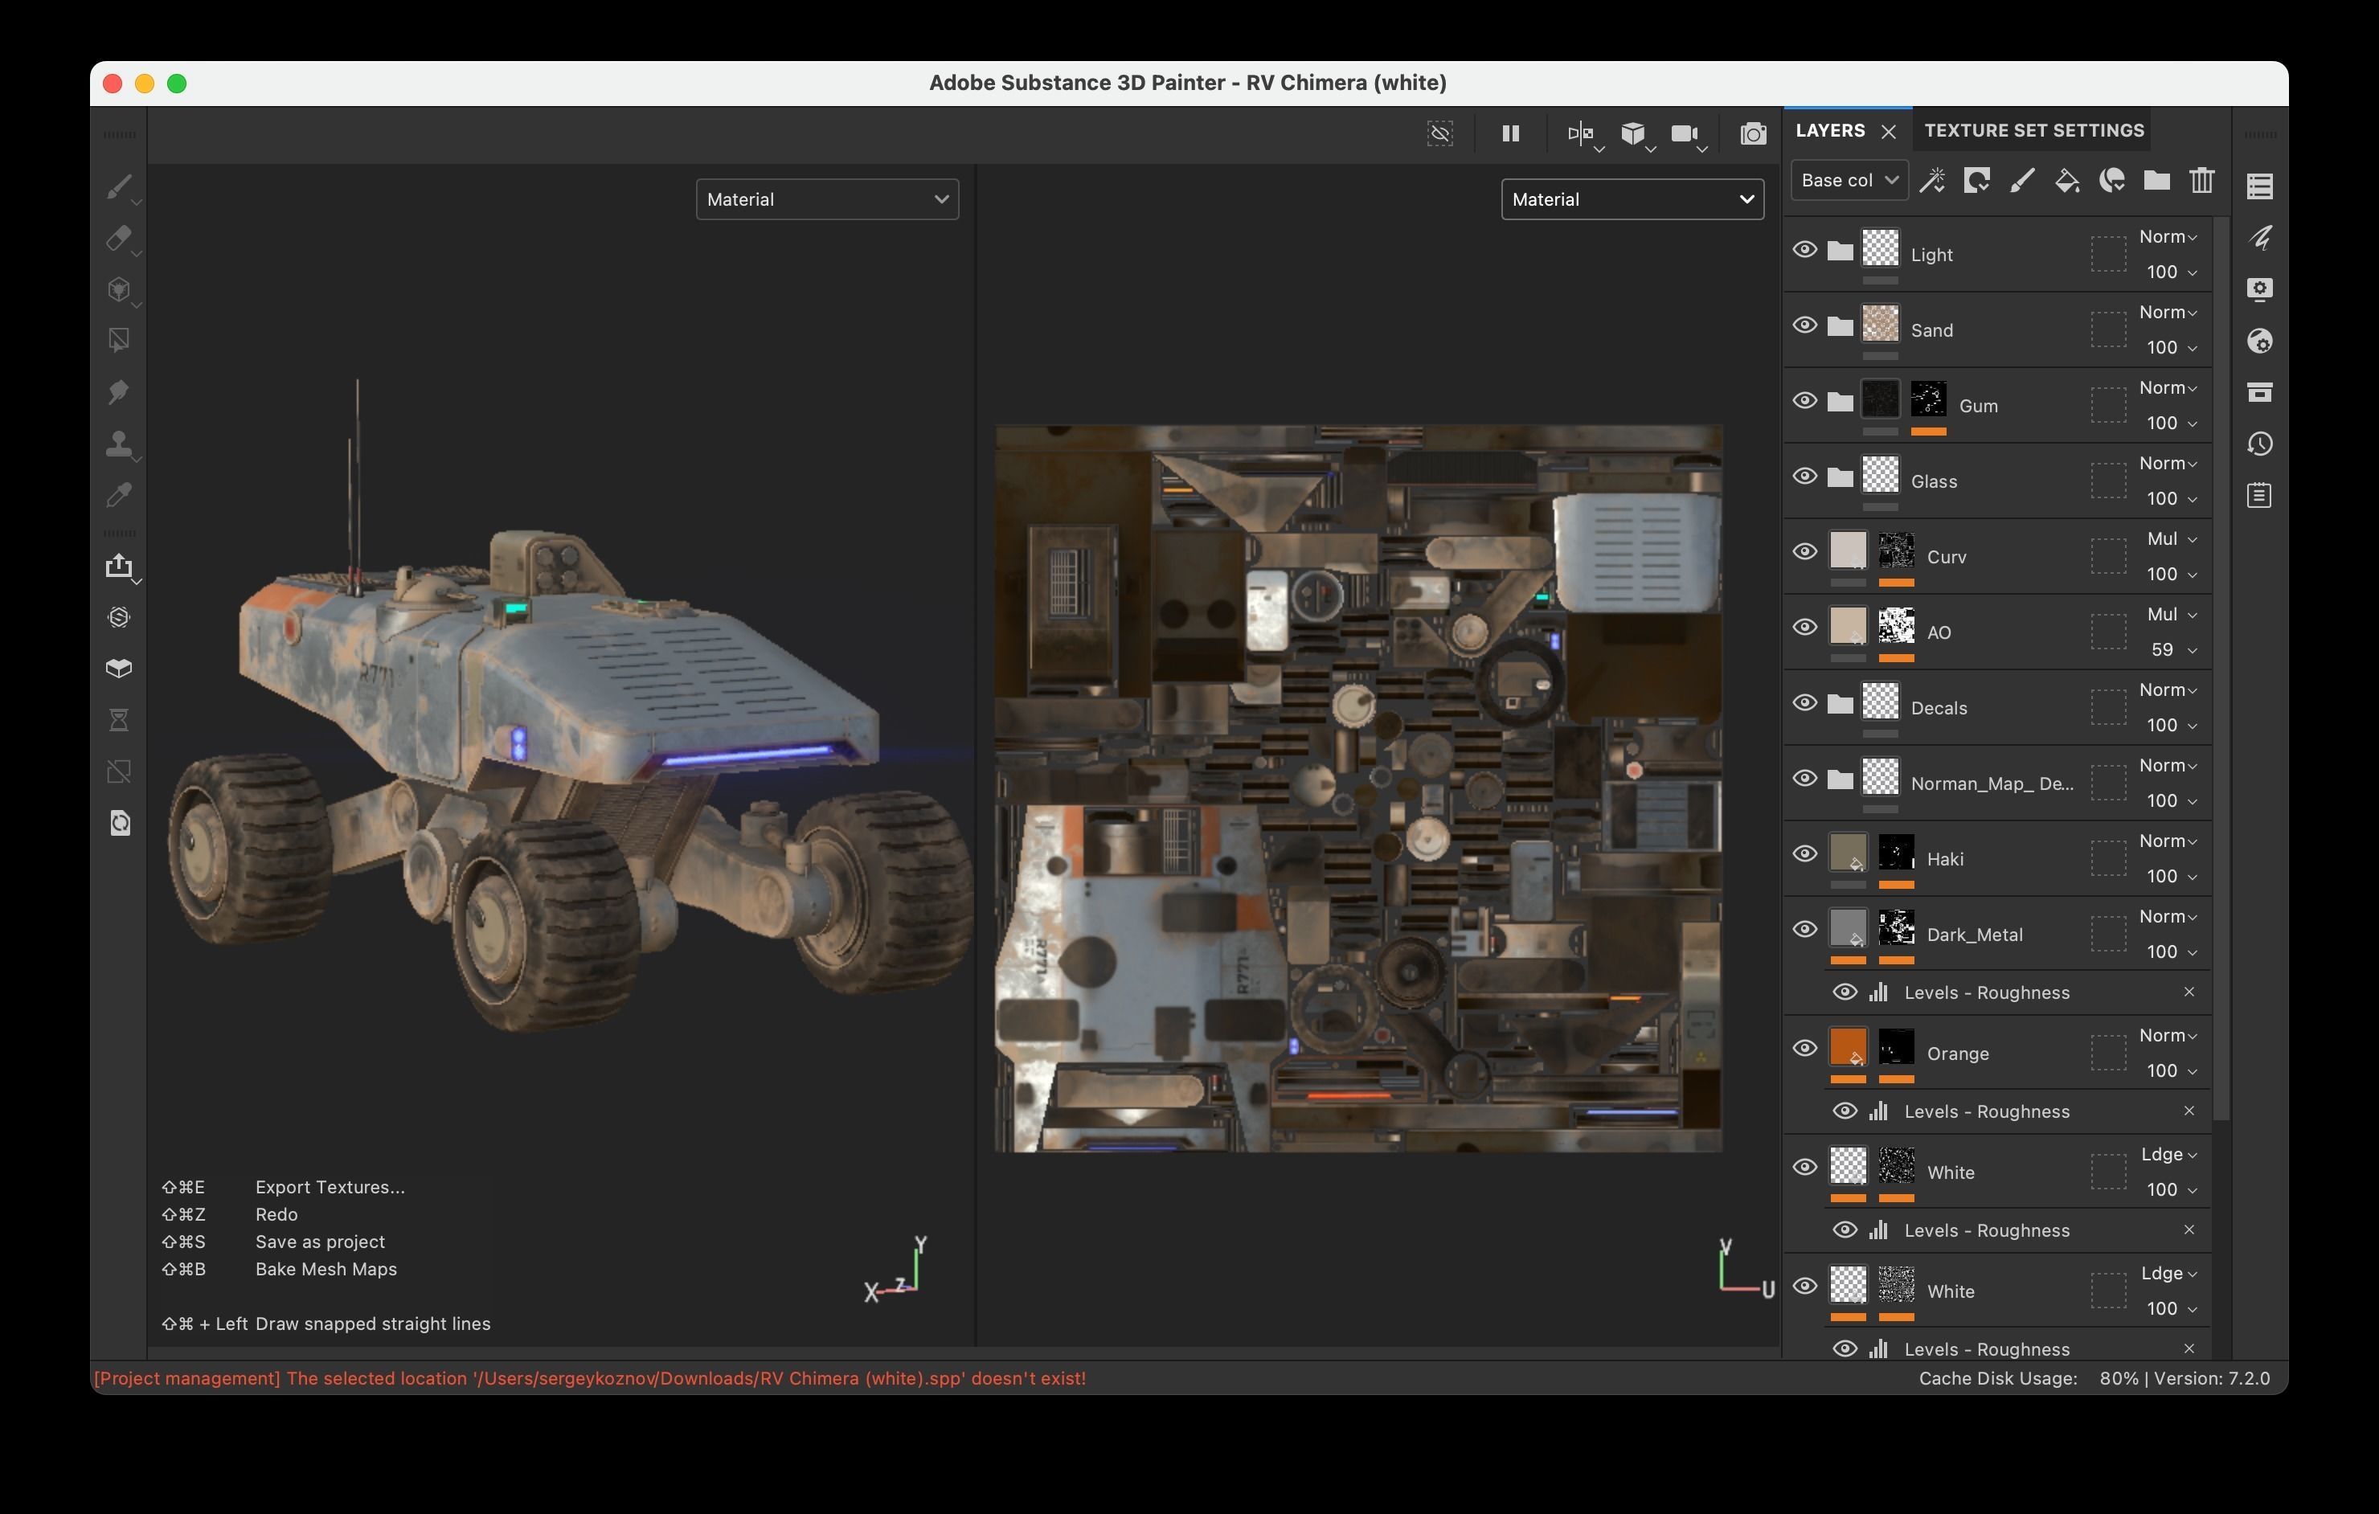
Task: Click the layers panel vertical scrollbar
Action: 2221,669
